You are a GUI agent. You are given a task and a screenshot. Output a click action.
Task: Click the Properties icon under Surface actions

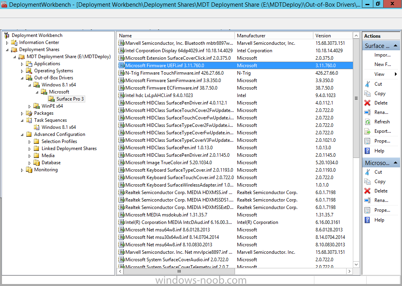tap(367, 141)
